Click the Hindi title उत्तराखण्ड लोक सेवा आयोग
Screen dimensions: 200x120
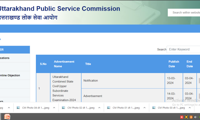click(28, 18)
